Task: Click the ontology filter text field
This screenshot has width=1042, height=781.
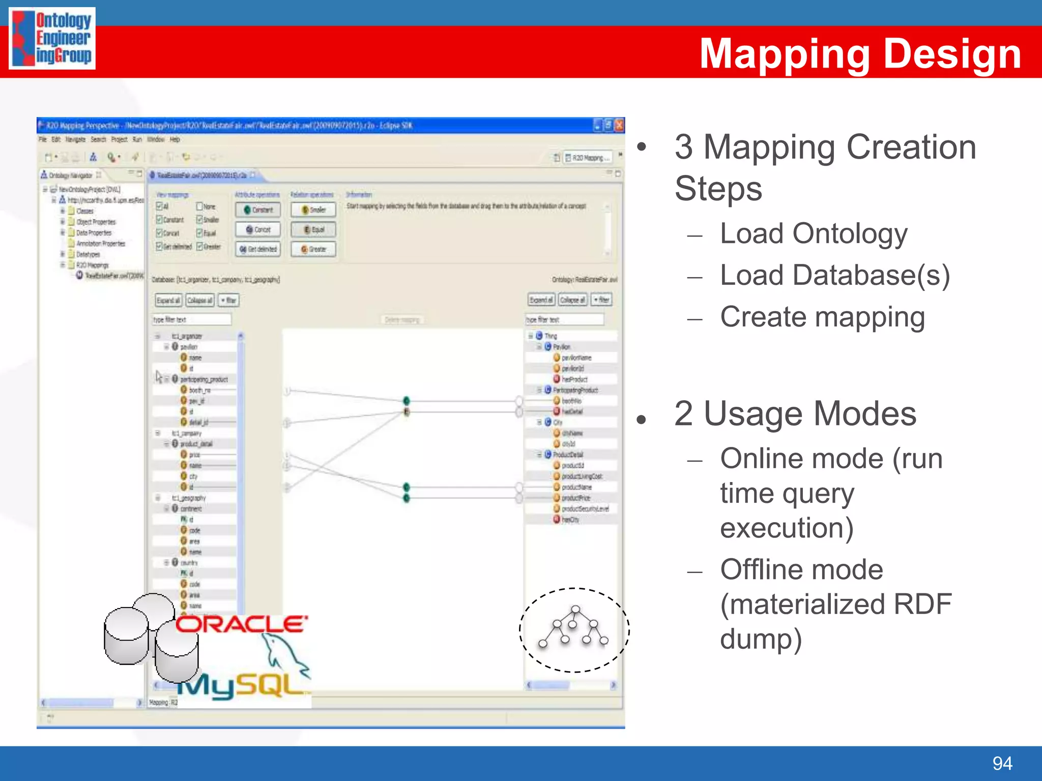Action: coord(564,319)
